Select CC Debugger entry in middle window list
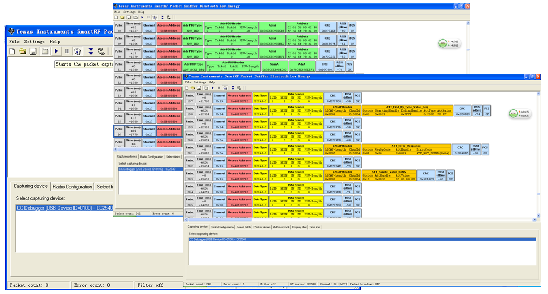548x294 pixels. (151, 169)
